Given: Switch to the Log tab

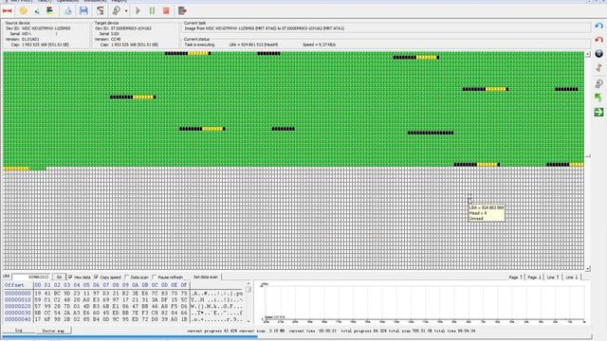Looking at the screenshot, I should coord(18,331).
